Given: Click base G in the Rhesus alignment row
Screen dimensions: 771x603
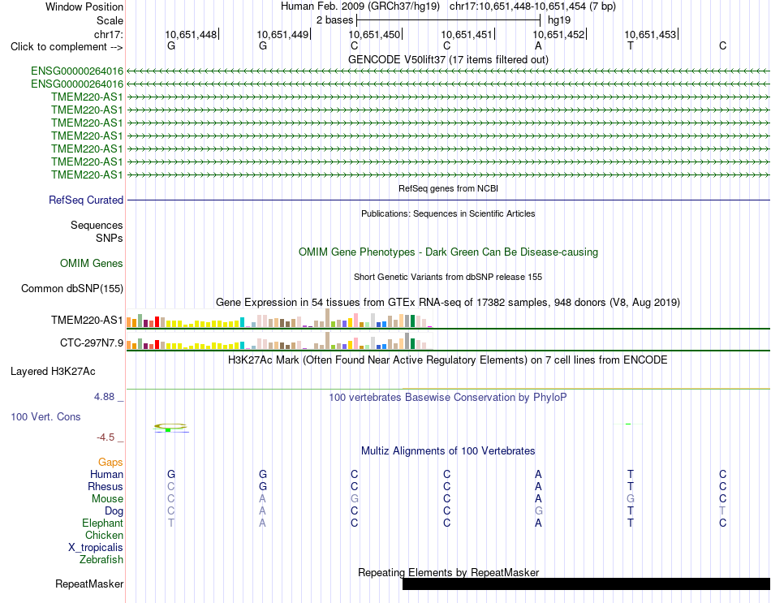Looking at the screenshot, I should pos(263,486).
